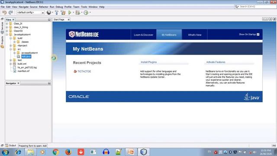The image size is (277, 156).
Task: Expand the ClassVIII folder
Action: [7, 31]
